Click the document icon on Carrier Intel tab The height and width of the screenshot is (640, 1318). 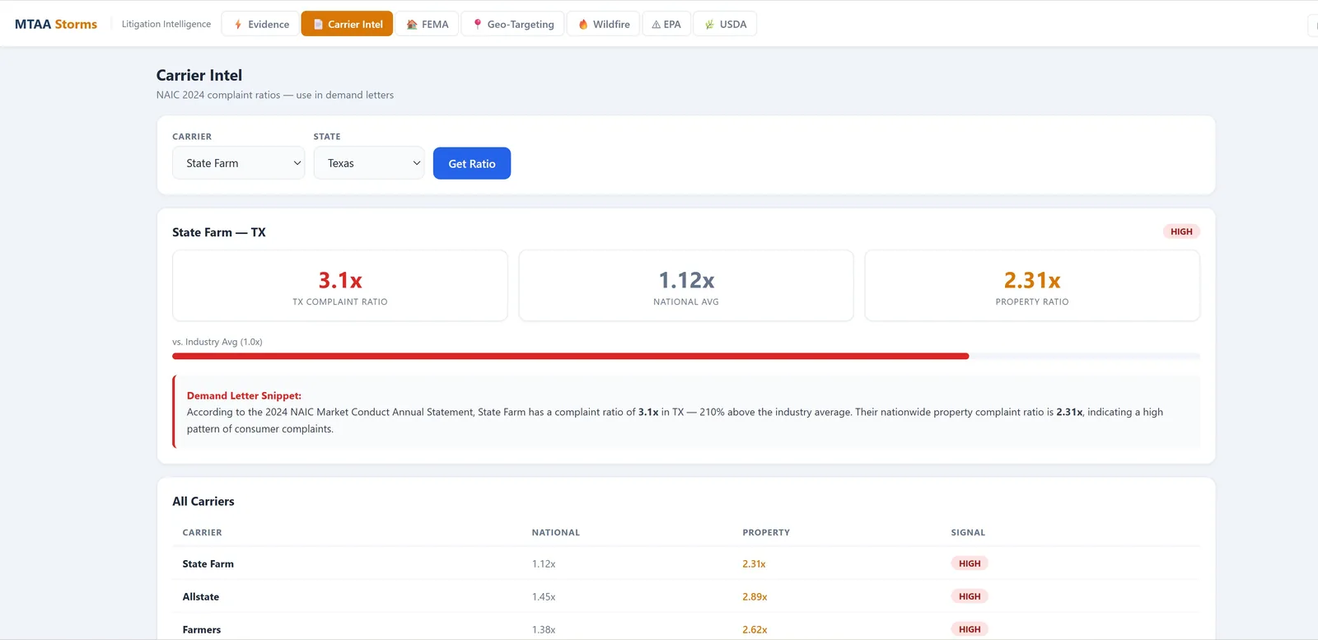tap(318, 25)
